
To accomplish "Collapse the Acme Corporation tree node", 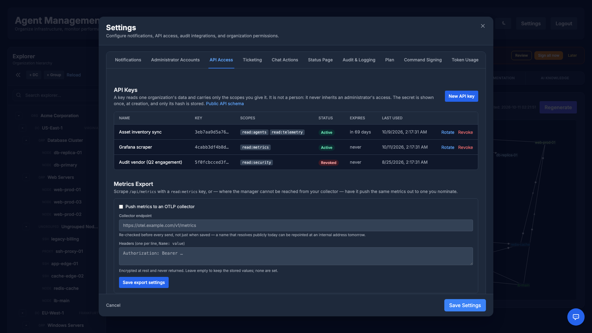I will pyautogui.click(x=19, y=116).
